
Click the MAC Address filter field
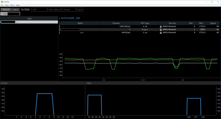click(x=54, y=9)
